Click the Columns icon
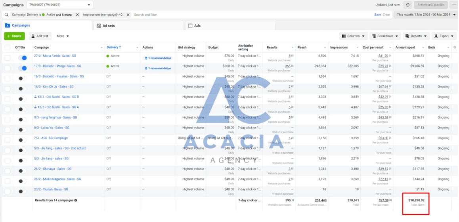The height and width of the screenshot is (222, 459). (344, 36)
